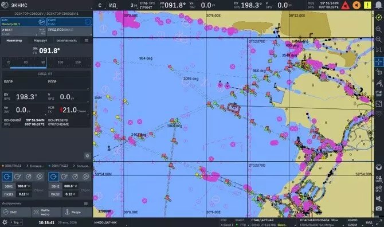Select EBL2 fourth mode icon
This screenshot has width=384, height=227.
pyautogui.click(x=86, y=177)
